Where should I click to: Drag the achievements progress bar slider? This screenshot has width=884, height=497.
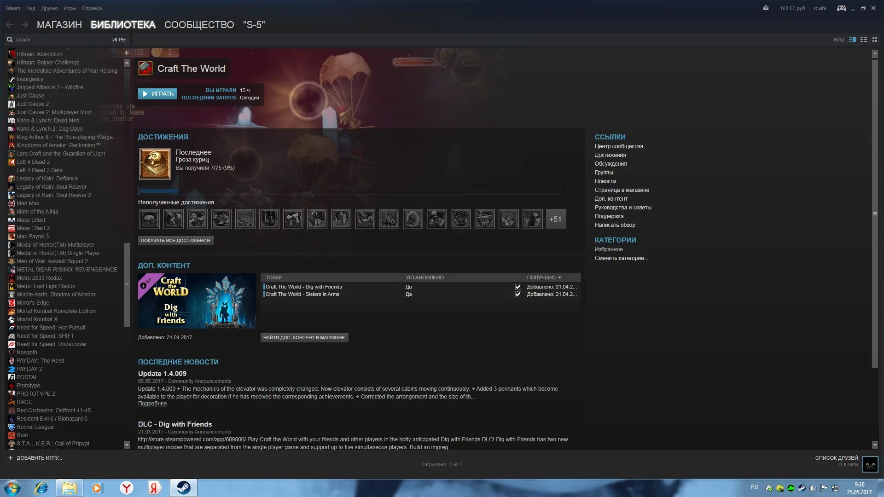click(176, 191)
